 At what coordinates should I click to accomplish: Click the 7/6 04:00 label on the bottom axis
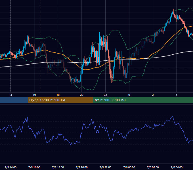pos(177,167)
